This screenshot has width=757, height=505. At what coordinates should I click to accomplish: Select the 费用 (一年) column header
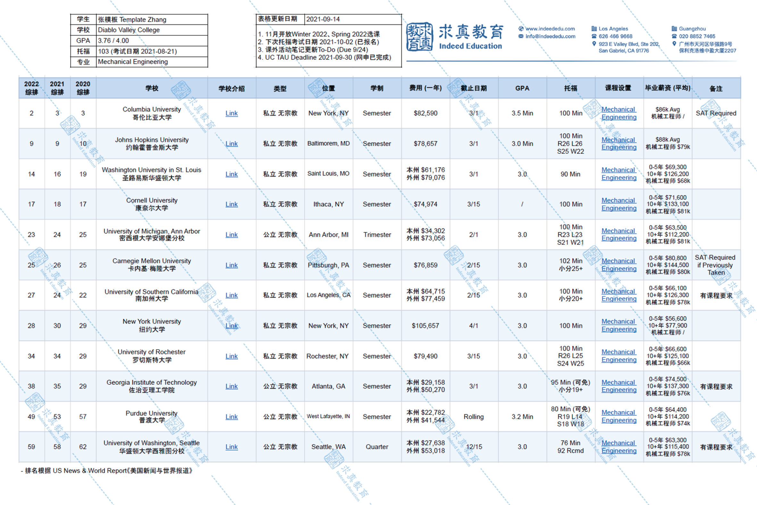point(425,88)
